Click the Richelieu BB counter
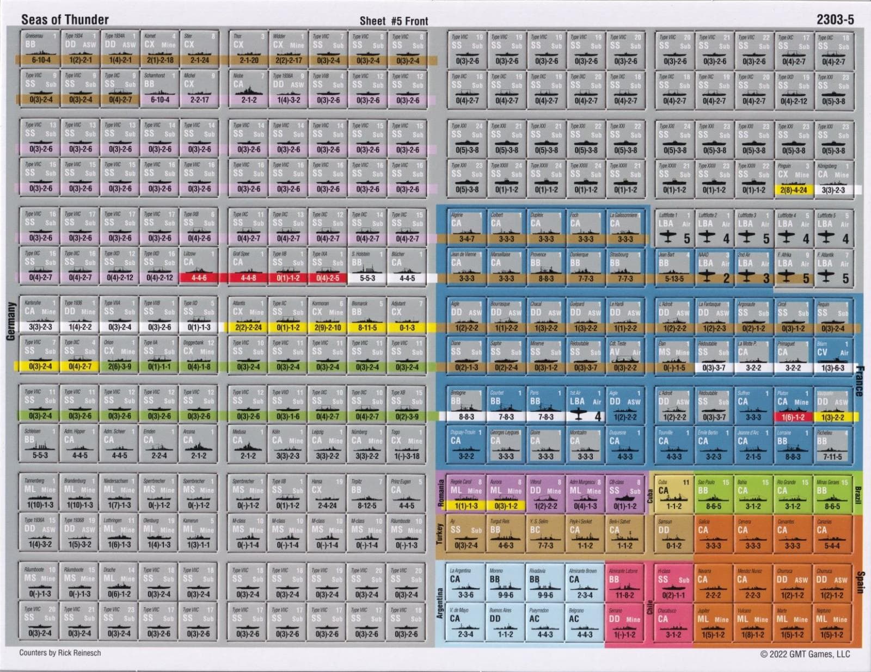871x672 pixels. (x=833, y=446)
